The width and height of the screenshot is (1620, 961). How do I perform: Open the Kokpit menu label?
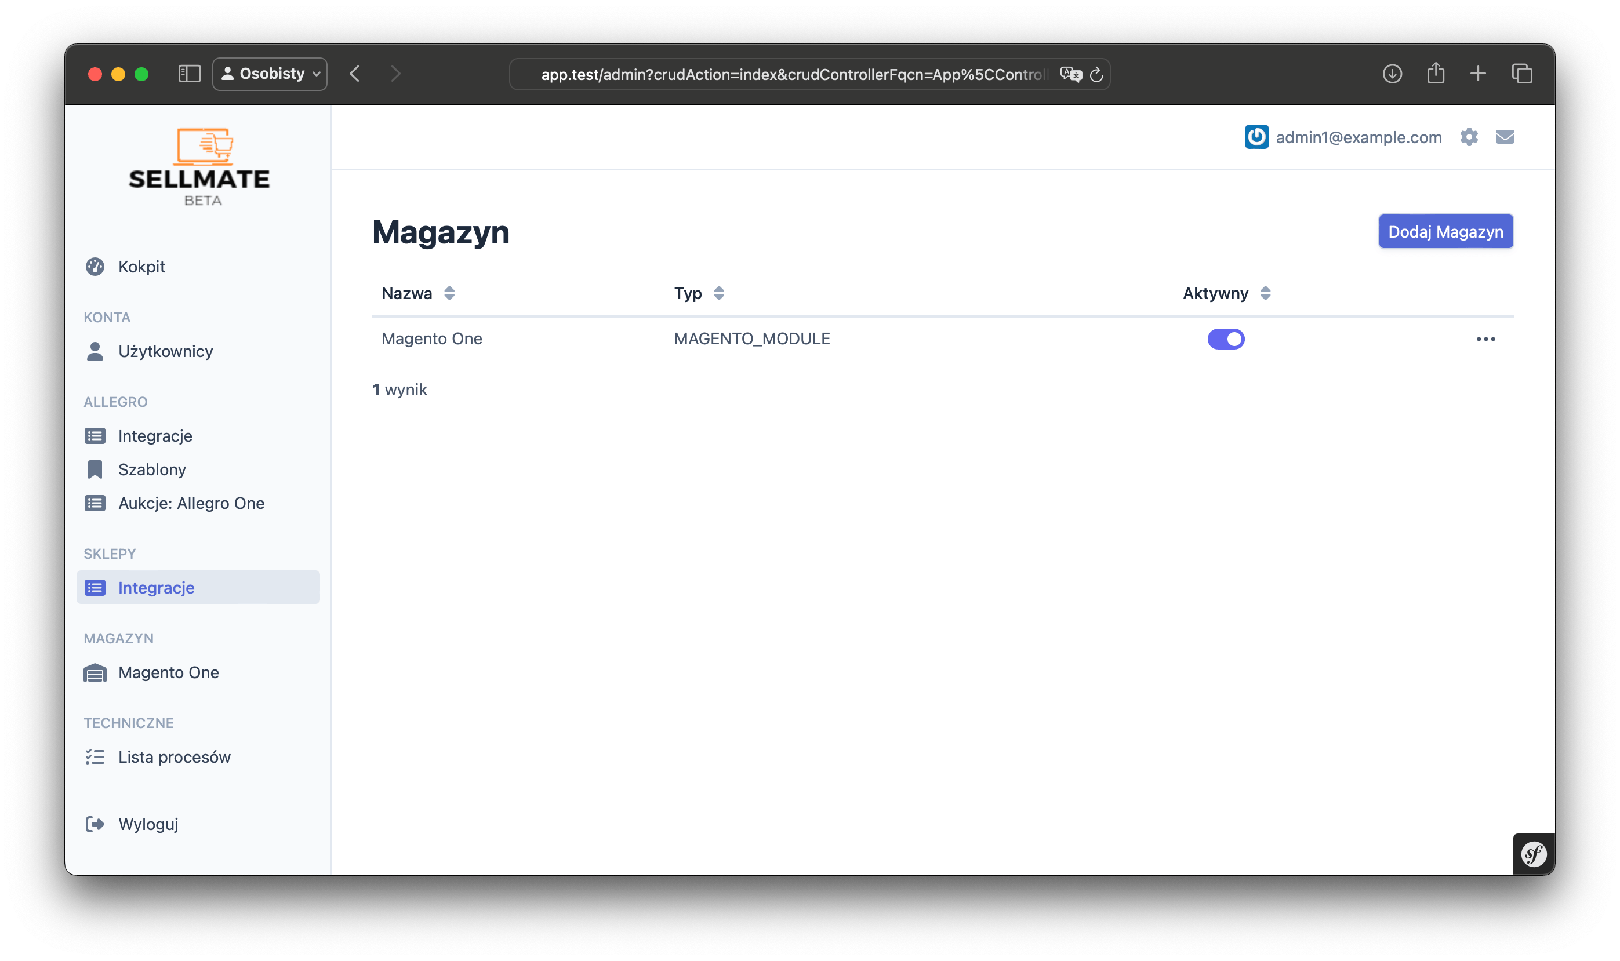point(141,267)
